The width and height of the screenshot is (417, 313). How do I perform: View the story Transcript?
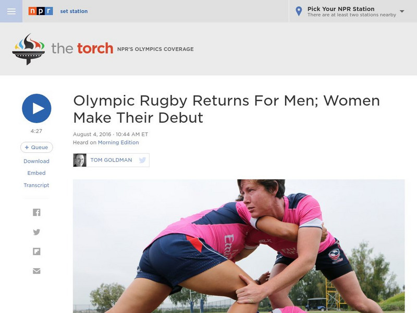(36, 185)
